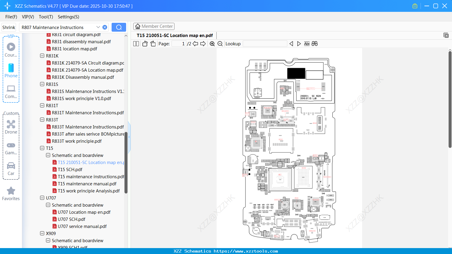
Task: Open search history dropdown arrow
Action: [x=98, y=27]
